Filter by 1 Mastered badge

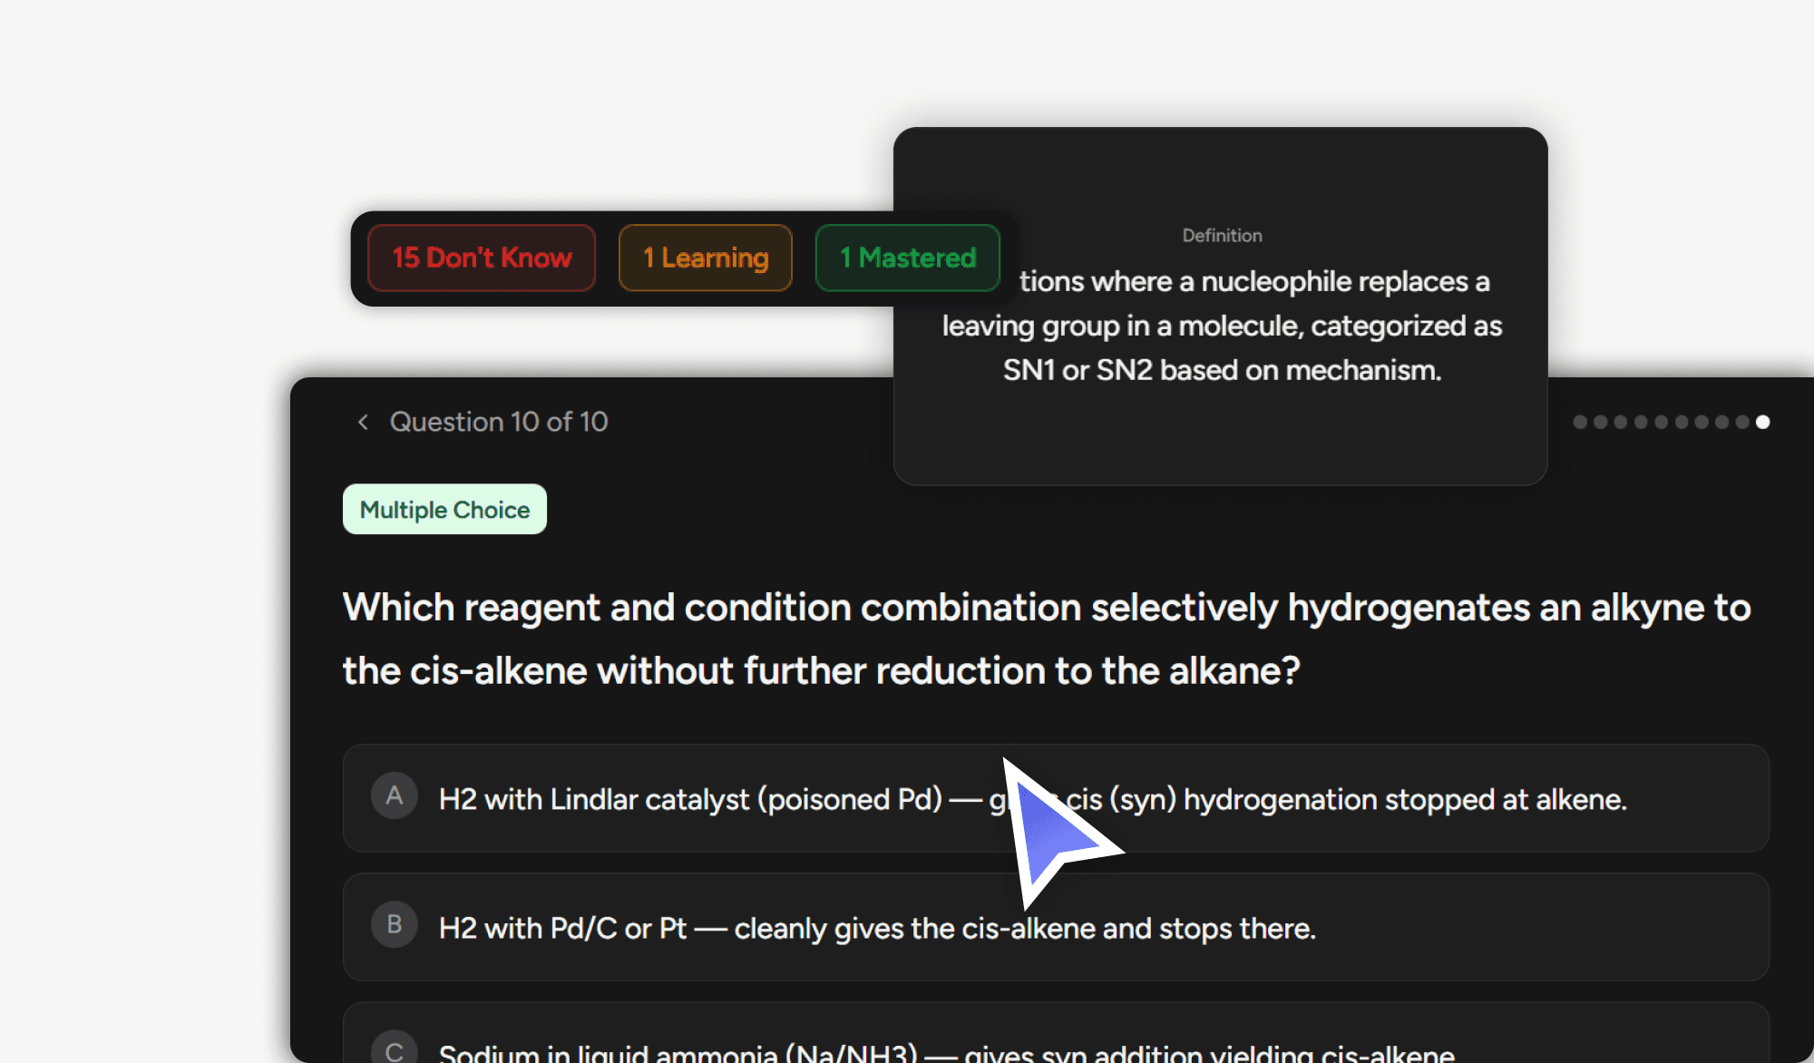click(907, 258)
